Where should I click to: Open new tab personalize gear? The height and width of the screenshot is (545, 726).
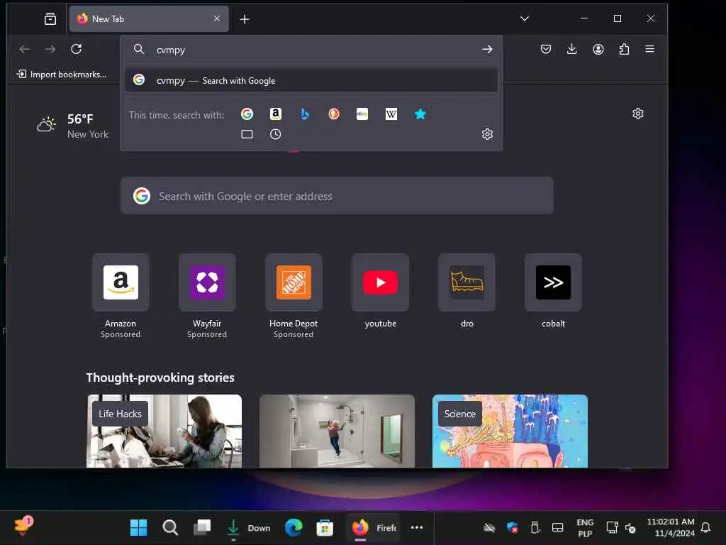coord(637,114)
